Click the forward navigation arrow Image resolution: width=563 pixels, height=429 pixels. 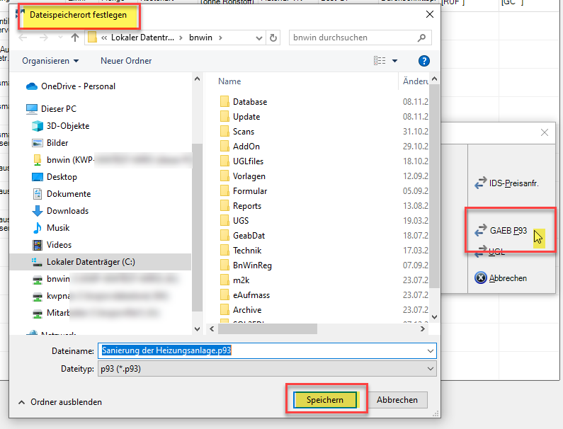point(43,38)
